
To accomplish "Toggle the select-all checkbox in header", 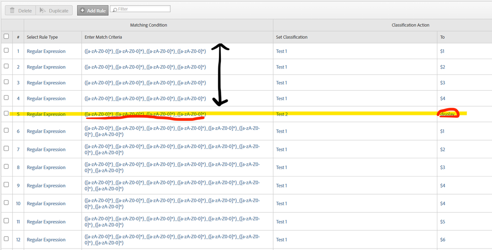I will click(6, 36).
